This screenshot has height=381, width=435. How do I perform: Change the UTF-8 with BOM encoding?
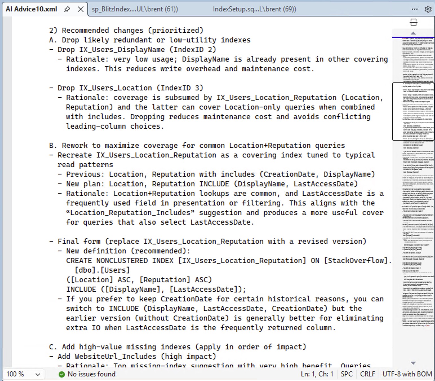(x=407, y=374)
